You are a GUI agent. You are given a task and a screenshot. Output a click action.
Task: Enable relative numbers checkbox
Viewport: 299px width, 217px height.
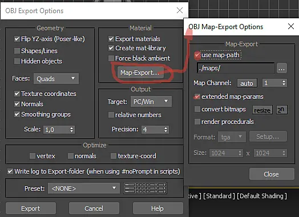pos(111,115)
